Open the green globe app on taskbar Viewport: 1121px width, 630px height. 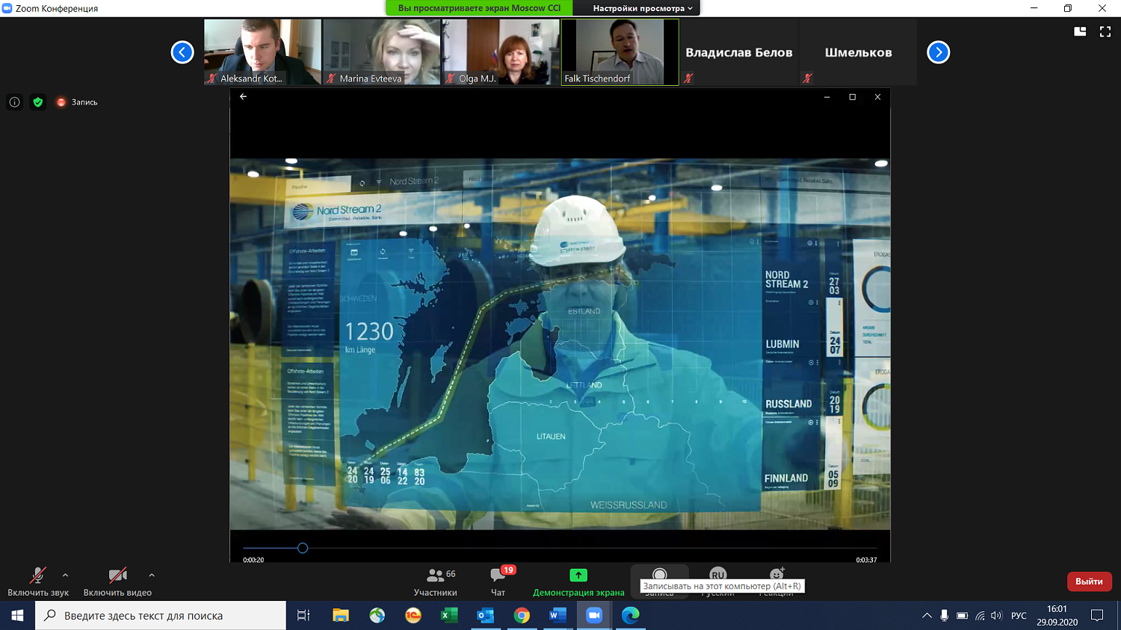point(377,615)
